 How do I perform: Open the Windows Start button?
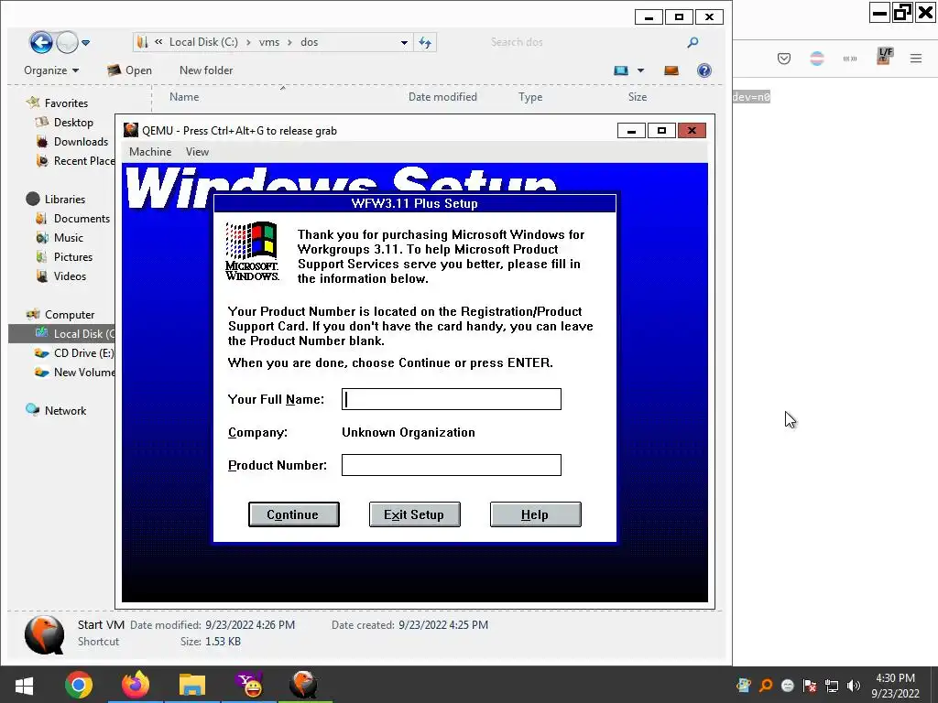point(24,685)
